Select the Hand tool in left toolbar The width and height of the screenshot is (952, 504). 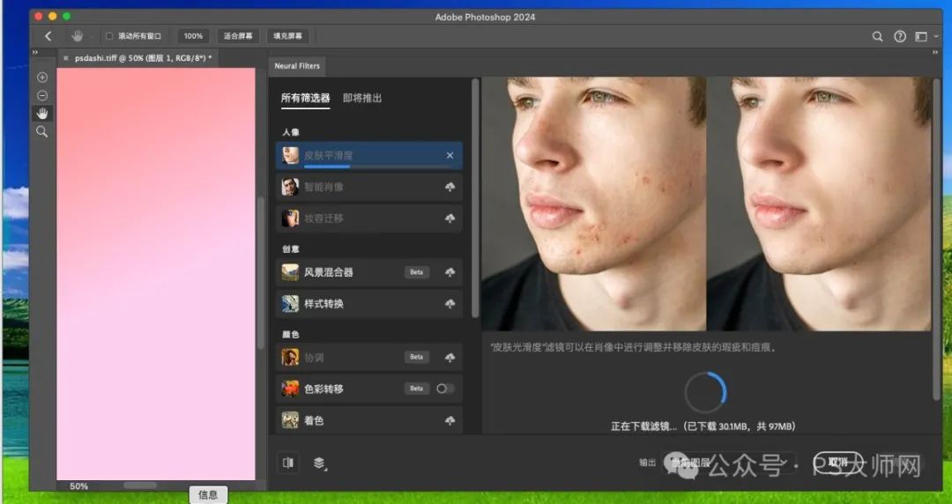42,114
